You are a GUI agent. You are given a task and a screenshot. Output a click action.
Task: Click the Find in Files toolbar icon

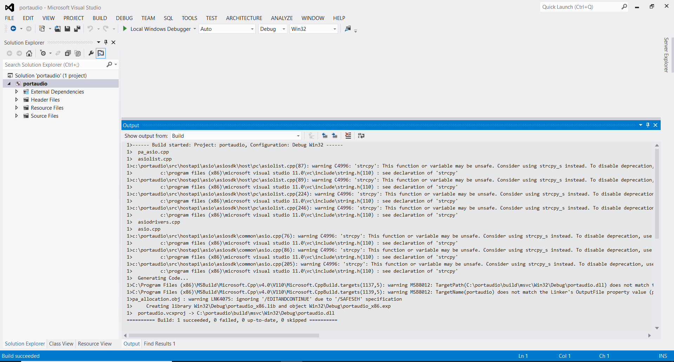(348, 29)
